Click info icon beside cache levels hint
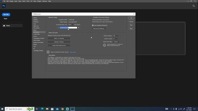198x111 pixels. point(105,45)
